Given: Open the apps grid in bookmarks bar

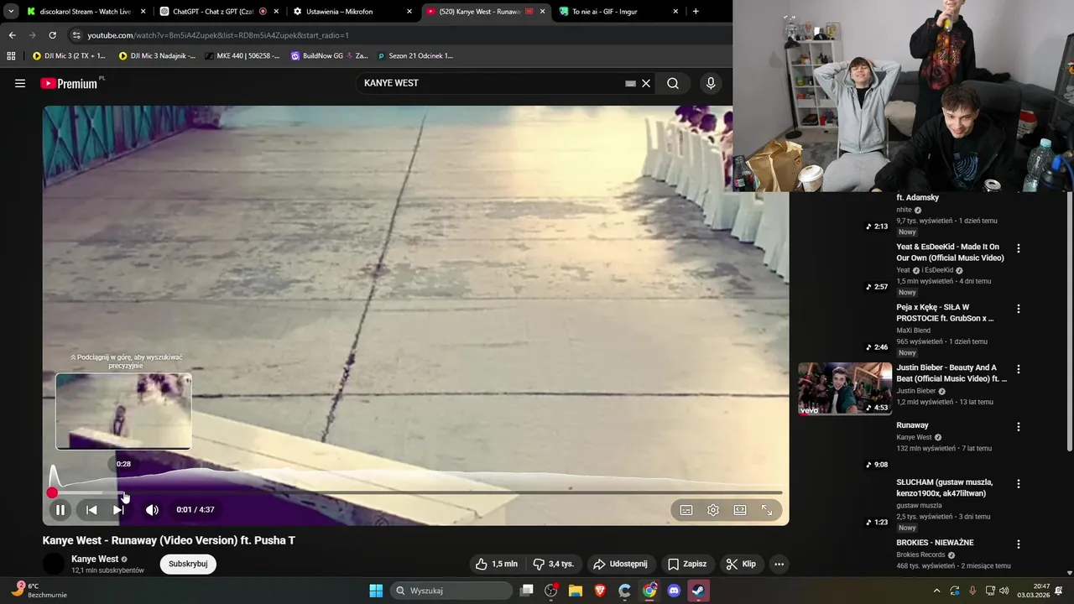Looking at the screenshot, I should click(x=11, y=56).
